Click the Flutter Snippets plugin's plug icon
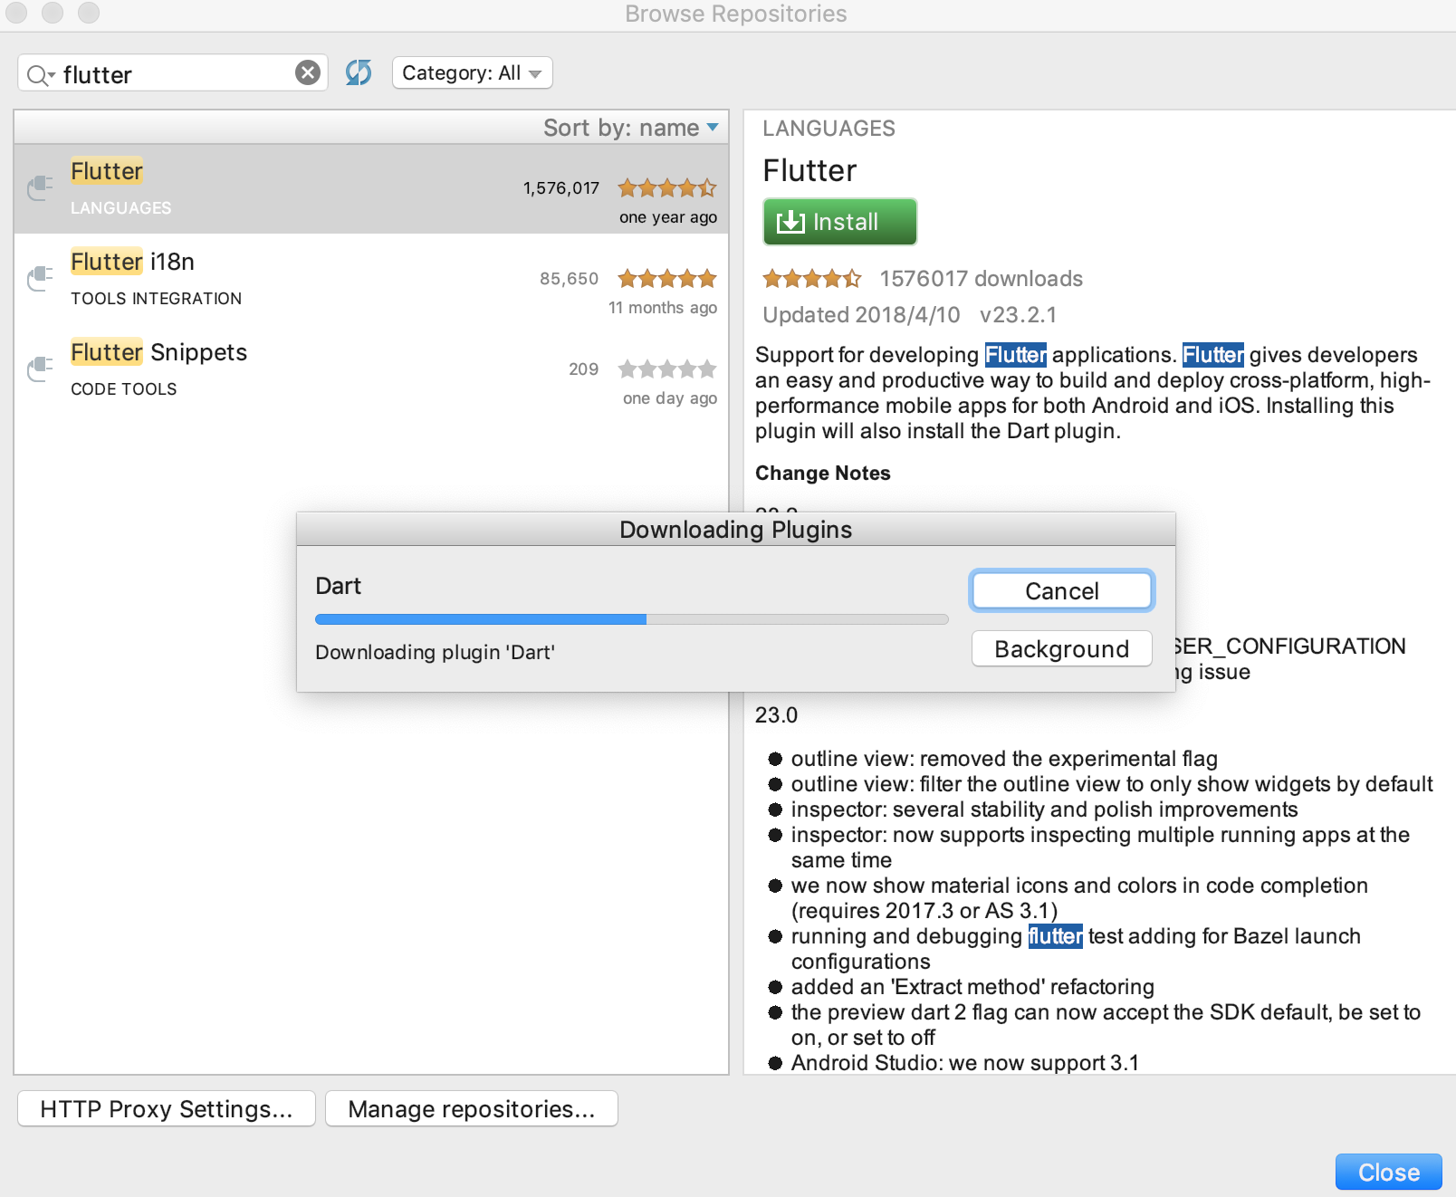The height and width of the screenshot is (1197, 1456). click(x=40, y=369)
